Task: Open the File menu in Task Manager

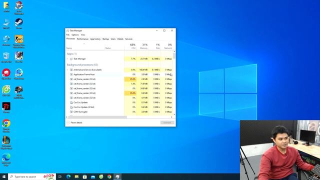Action: (x=68, y=35)
